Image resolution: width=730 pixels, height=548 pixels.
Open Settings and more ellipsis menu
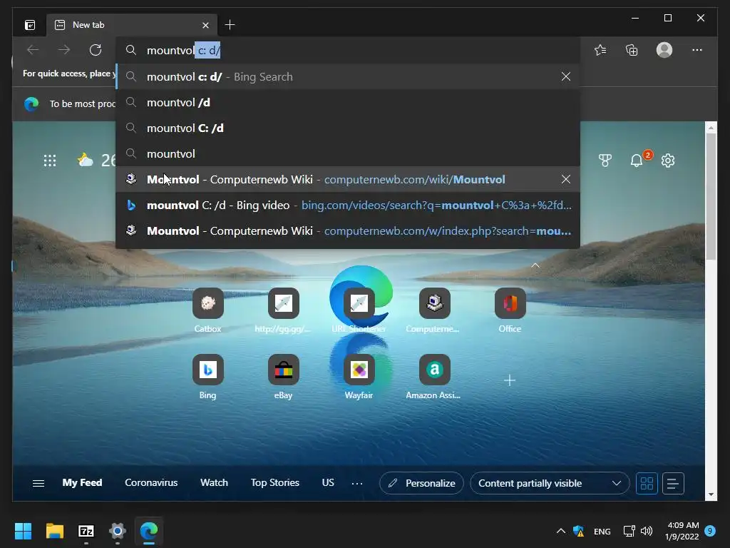point(697,50)
